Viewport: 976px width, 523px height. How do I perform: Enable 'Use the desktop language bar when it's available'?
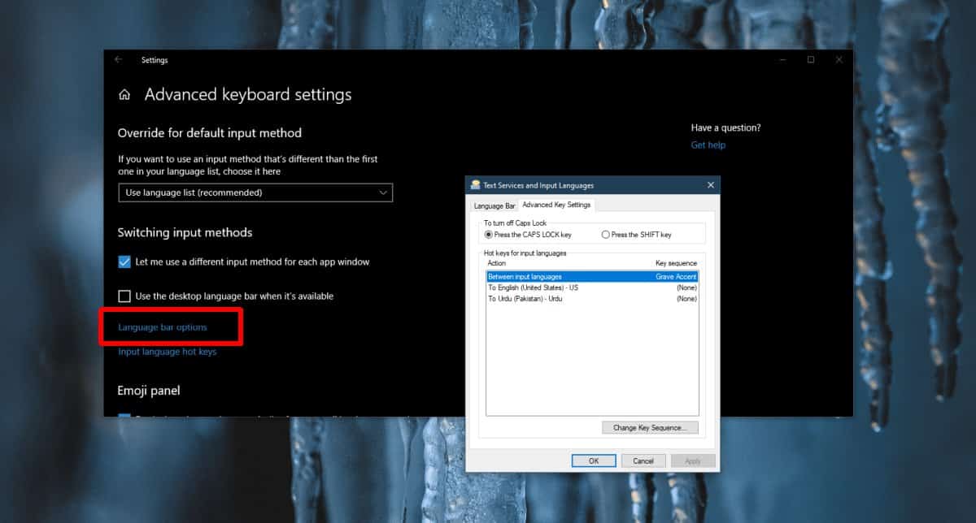[x=124, y=296]
